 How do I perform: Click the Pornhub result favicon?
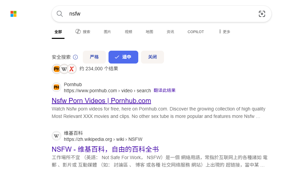(56, 87)
